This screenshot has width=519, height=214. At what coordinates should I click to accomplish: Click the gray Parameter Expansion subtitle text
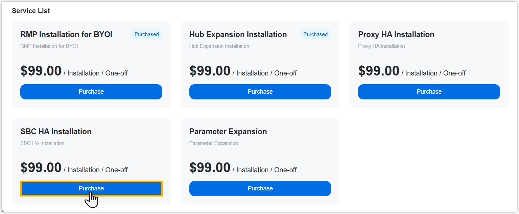213,143
